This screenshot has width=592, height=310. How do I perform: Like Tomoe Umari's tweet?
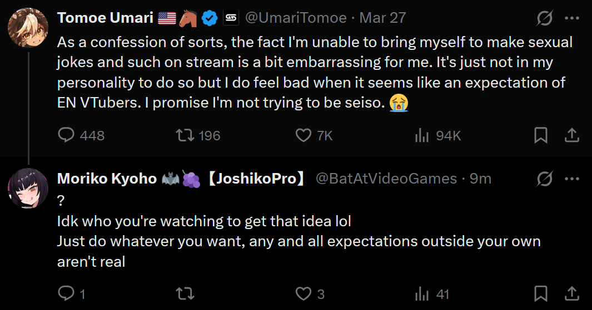[x=303, y=135]
